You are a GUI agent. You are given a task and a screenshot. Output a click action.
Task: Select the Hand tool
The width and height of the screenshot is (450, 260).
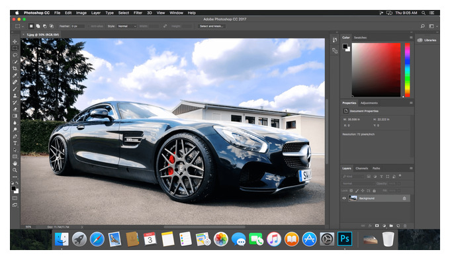(x=15, y=163)
